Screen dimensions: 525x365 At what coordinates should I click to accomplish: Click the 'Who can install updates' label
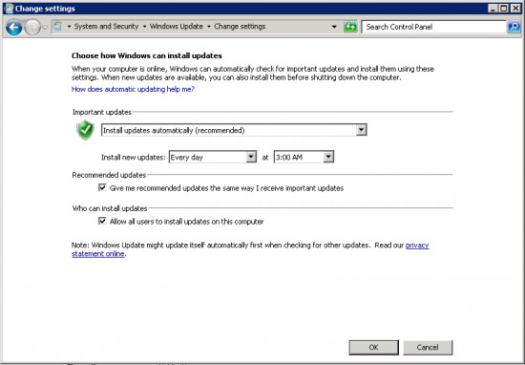point(110,208)
